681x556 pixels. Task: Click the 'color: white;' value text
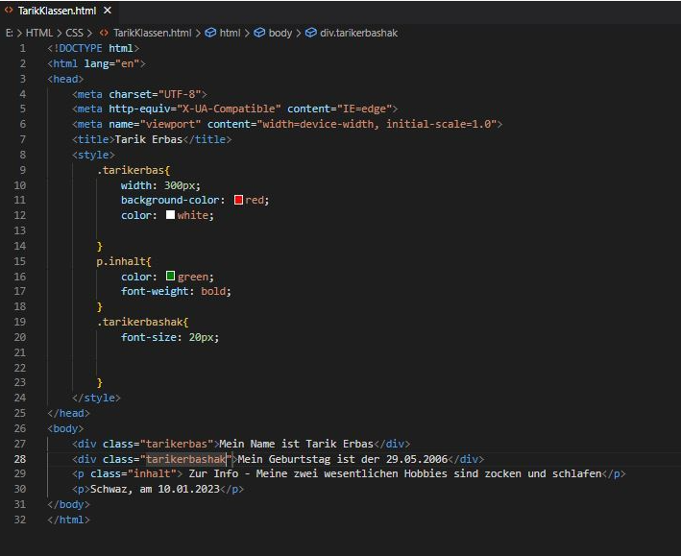pyautogui.click(x=192, y=215)
